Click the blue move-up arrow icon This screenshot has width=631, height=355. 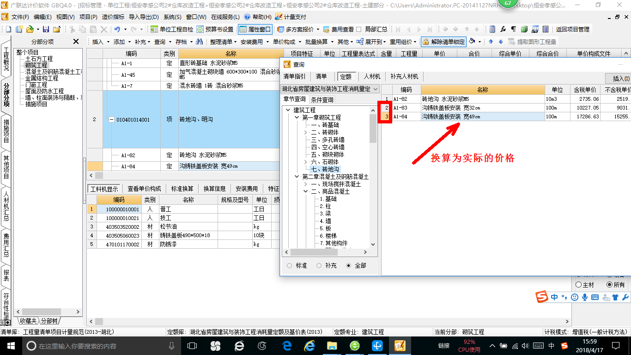pyautogui.click(x=491, y=42)
